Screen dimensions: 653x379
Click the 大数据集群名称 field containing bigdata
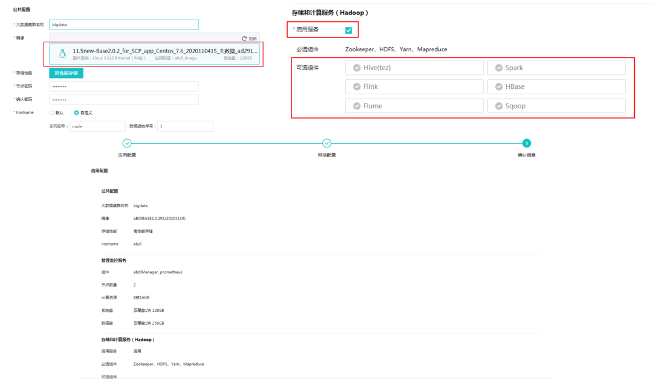[x=123, y=24]
